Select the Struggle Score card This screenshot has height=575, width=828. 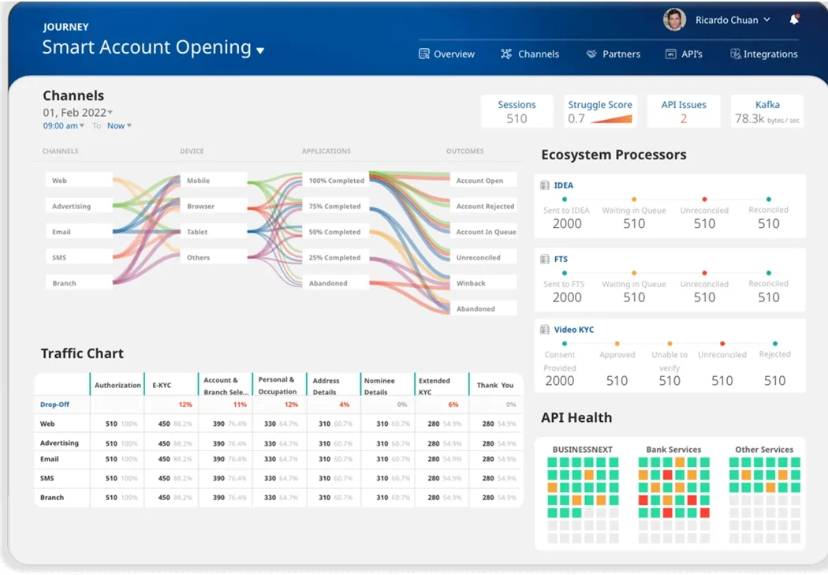click(x=600, y=111)
